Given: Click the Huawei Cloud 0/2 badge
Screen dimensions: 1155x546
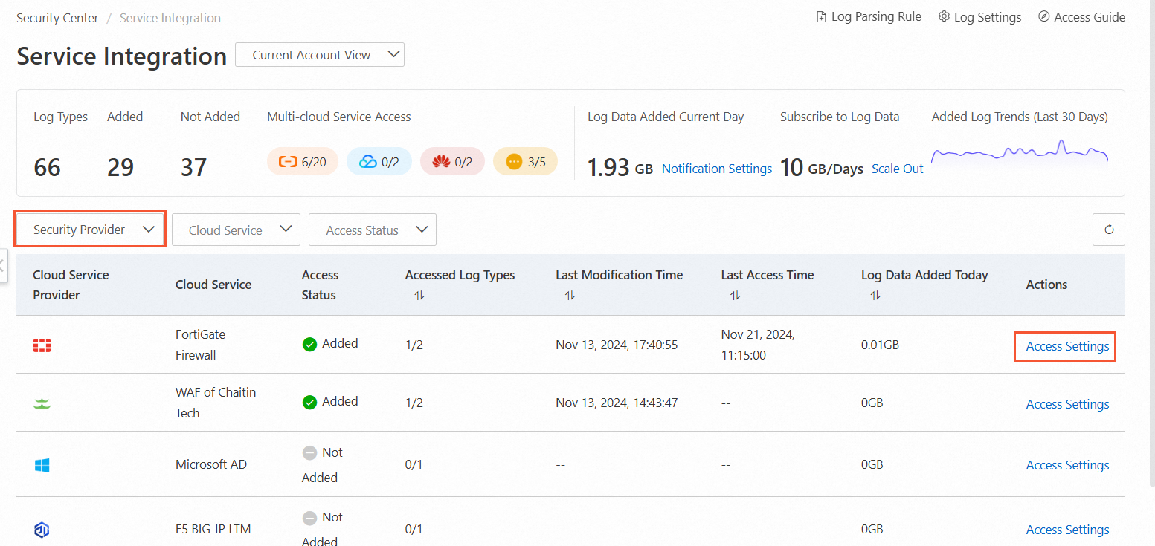Looking at the screenshot, I should [451, 161].
